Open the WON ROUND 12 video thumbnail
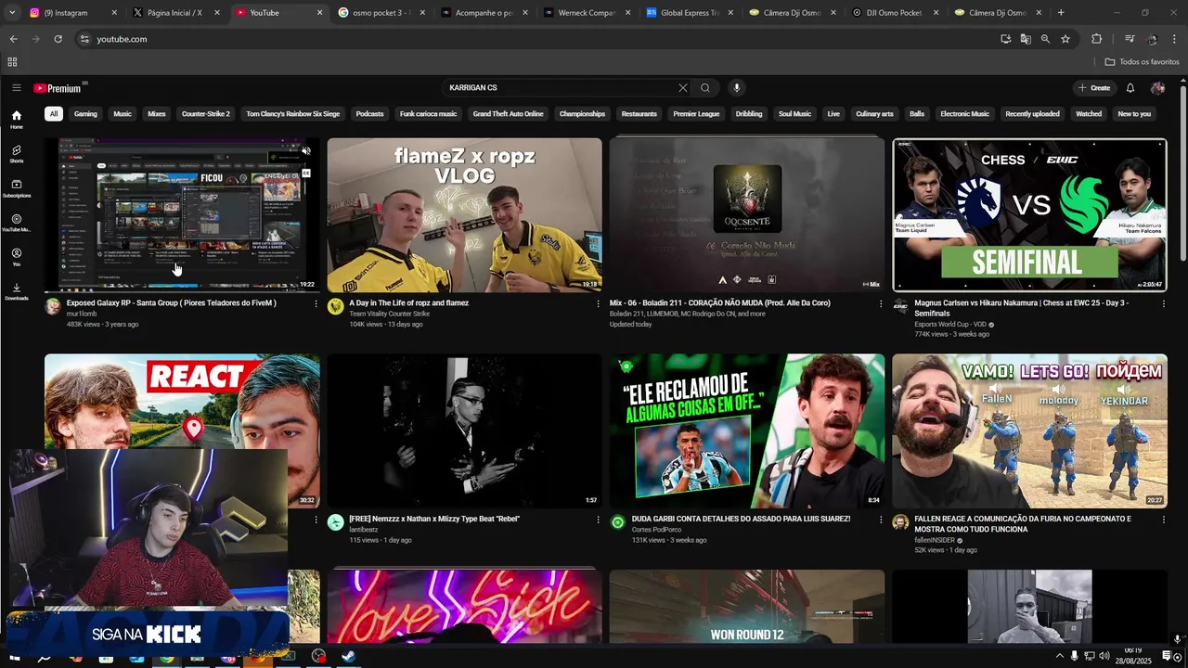The height and width of the screenshot is (668, 1188). coord(747,606)
